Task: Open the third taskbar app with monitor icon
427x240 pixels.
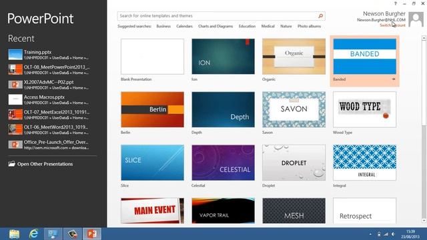Action: click(53, 234)
